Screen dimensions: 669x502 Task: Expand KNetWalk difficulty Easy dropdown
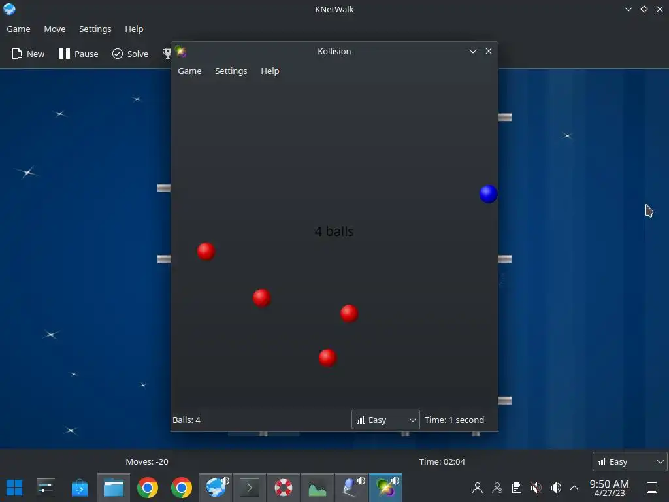click(630, 461)
